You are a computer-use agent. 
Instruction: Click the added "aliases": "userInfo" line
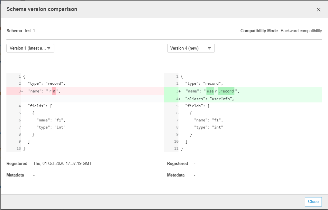click(210, 99)
